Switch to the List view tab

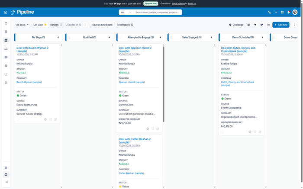pos(40,25)
